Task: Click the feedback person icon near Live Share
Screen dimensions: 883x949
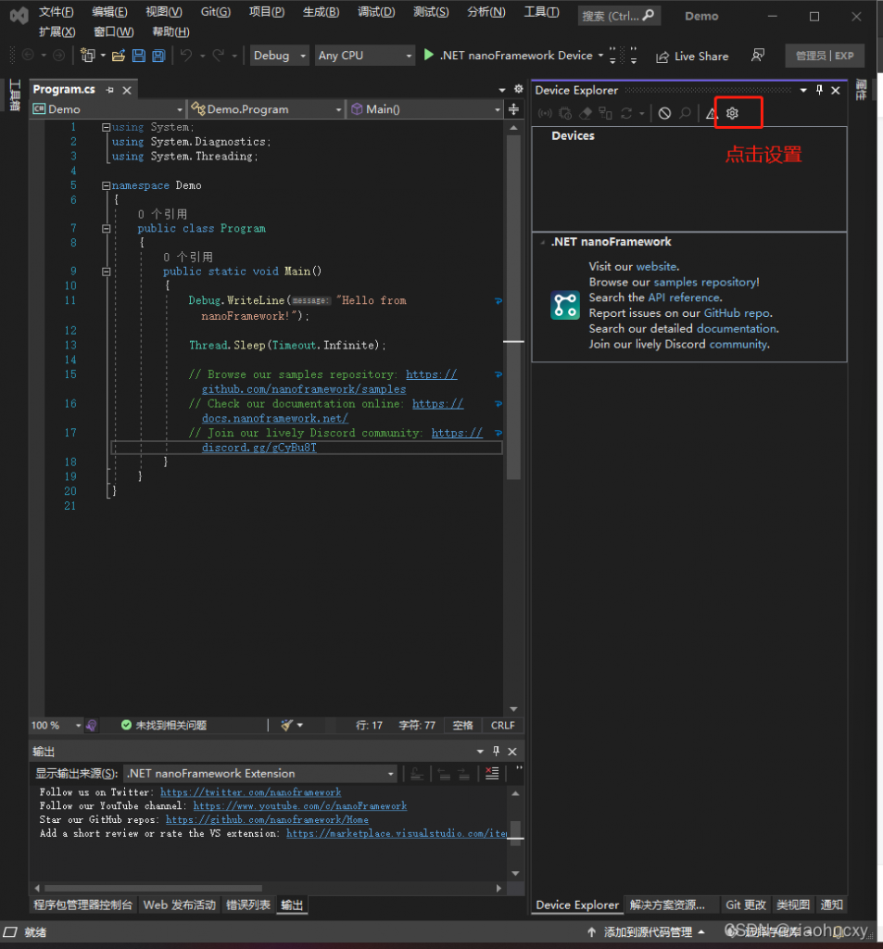Action: pyautogui.click(x=758, y=56)
